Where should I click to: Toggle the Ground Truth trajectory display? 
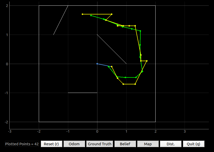(x=100, y=144)
